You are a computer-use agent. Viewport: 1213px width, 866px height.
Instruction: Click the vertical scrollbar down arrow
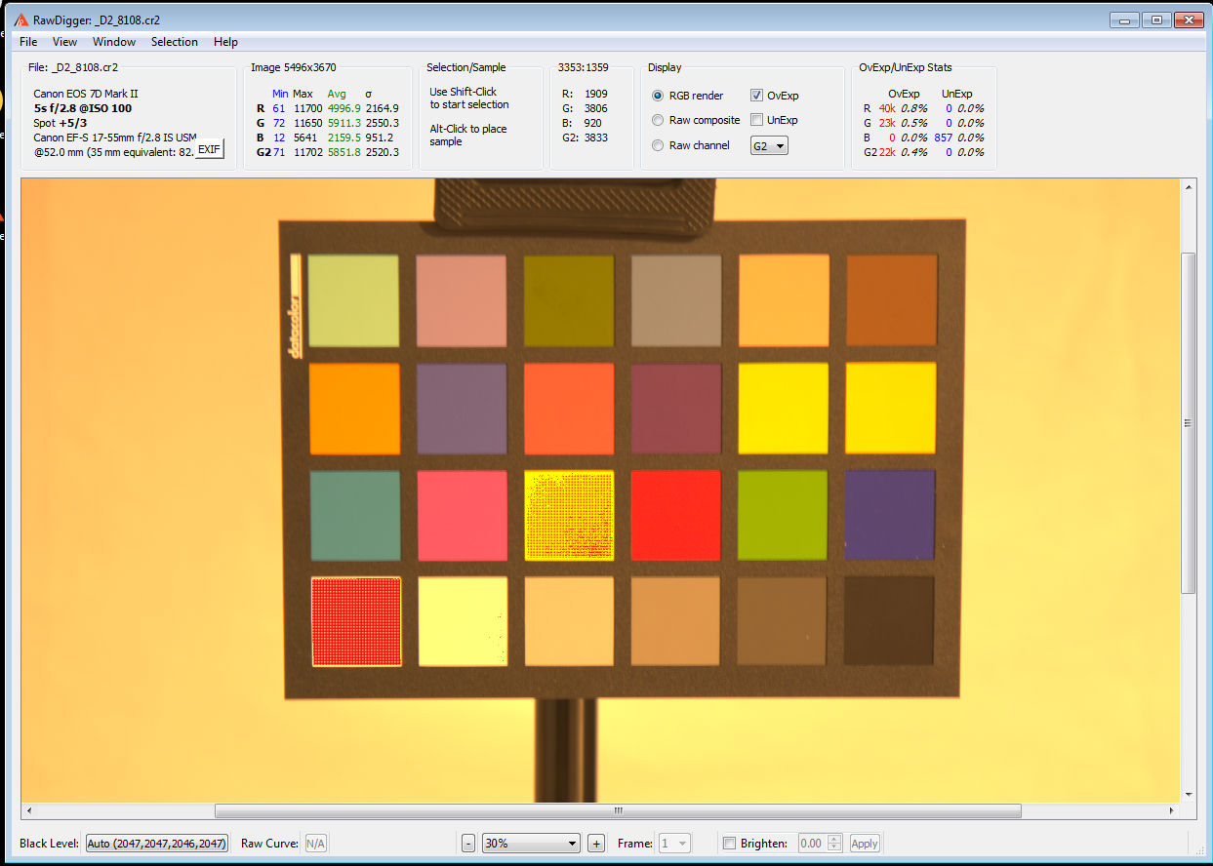point(1188,795)
